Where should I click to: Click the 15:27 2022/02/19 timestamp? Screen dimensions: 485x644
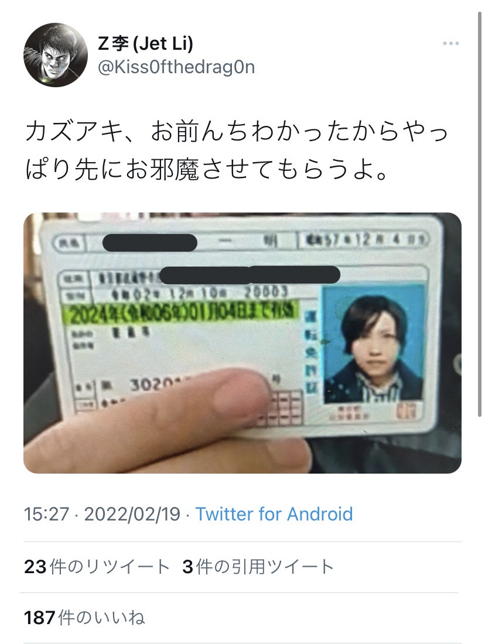102,514
